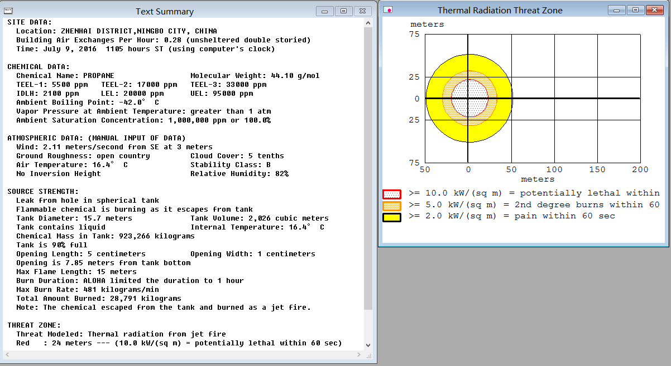671x366 pixels.
Task: Click the 'Building Air Exchanges Per Hour' line
Action: (164, 40)
